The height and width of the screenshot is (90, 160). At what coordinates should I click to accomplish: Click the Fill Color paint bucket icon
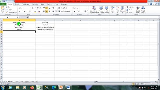point(35,11)
